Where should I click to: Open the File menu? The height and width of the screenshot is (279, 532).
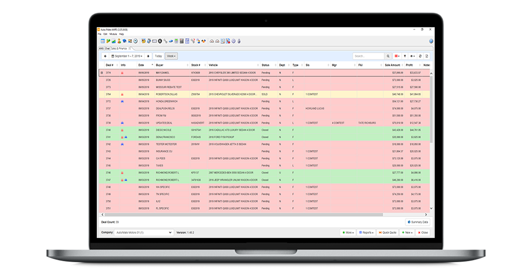(100, 34)
